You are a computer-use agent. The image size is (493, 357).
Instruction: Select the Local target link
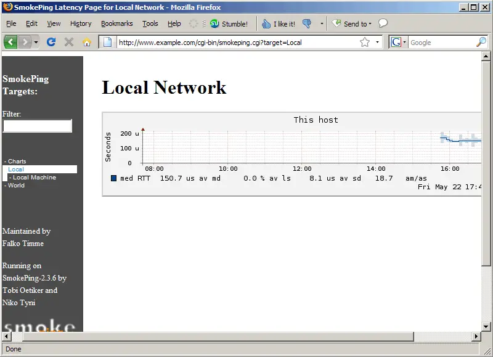coord(16,169)
